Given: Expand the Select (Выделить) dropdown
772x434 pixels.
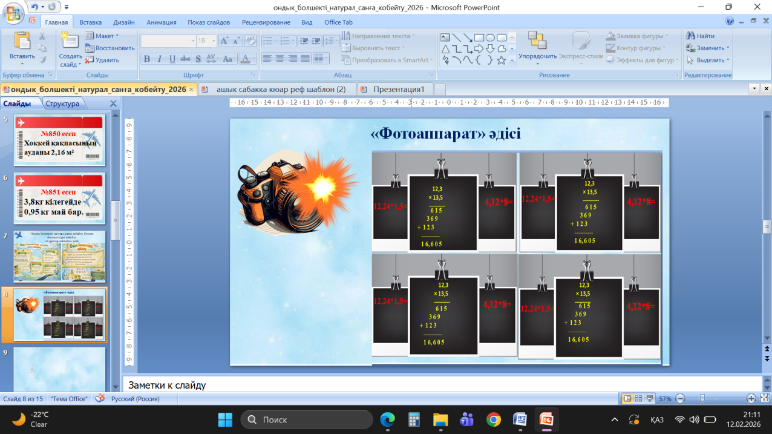Looking at the screenshot, I should [x=708, y=61].
